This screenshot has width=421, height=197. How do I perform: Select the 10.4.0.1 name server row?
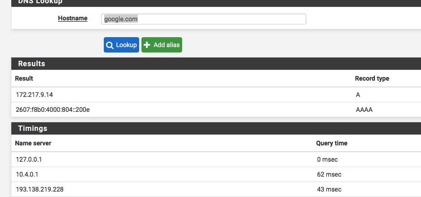[216, 174]
